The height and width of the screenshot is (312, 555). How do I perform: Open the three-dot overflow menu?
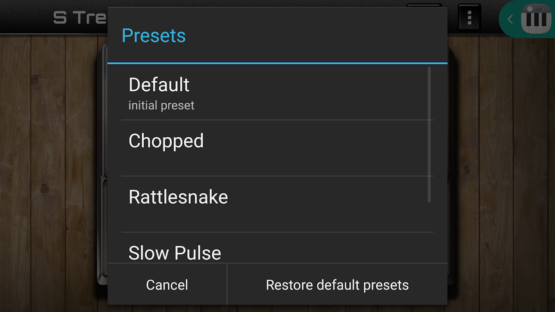click(469, 18)
